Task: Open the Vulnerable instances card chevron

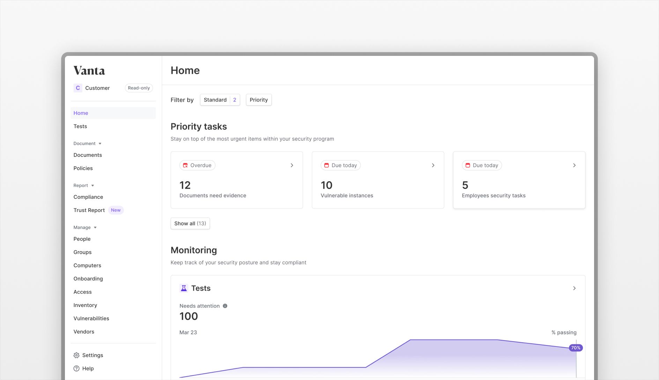Action: [433, 165]
